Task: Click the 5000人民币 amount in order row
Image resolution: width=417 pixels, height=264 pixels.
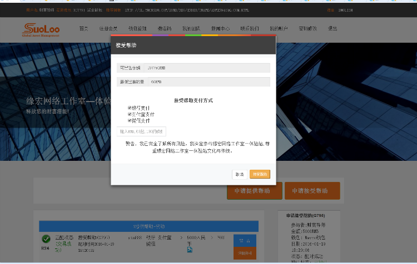Action: (196, 240)
